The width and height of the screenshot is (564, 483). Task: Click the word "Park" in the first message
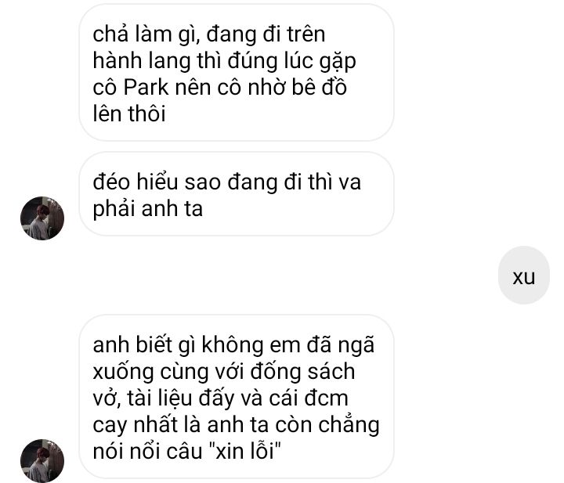tap(146, 87)
